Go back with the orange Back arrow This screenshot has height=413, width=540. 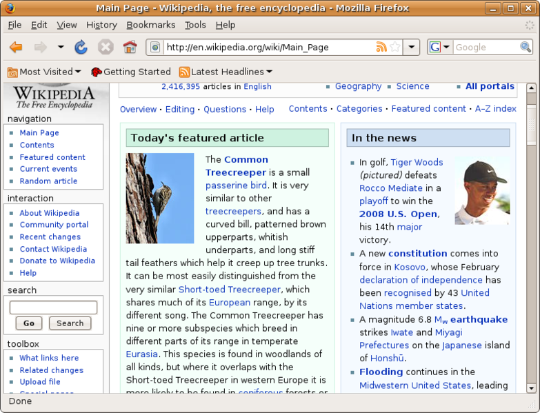(x=16, y=47)
